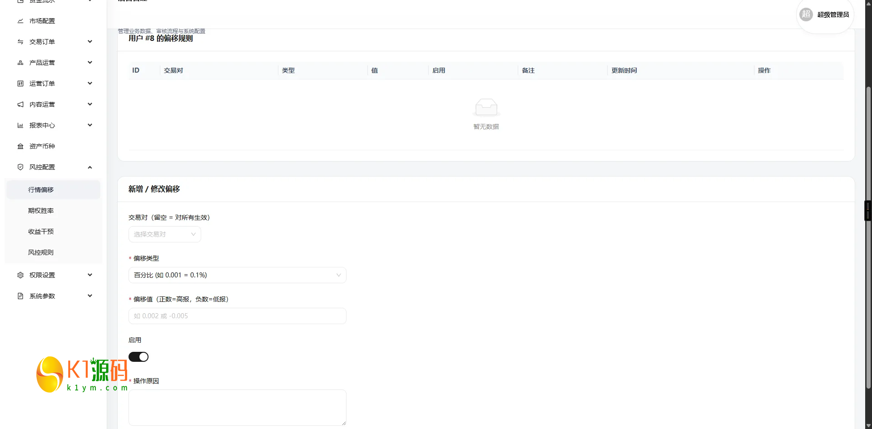This screenshot has width=872, height=429.
Task: Click the 用户 #8 的偏移规则 heading
Action: [x=161, y=39]
